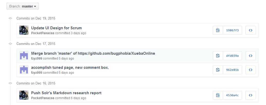
Task: View PocketPanacea author on Dec 19 commit
Action: 43,33
